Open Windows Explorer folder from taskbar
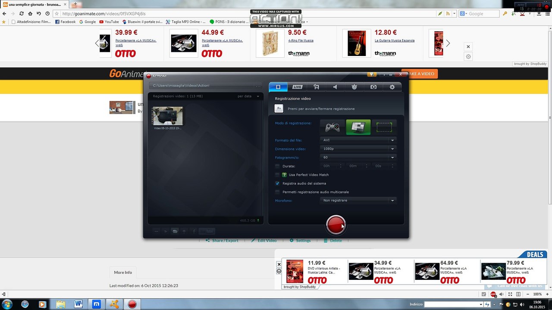552x310 pixels. pos(60,304)
